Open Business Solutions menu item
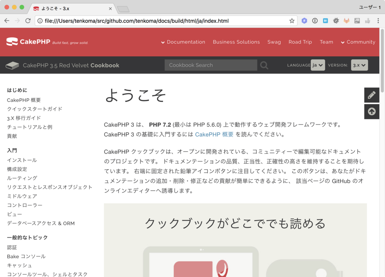 coord(236,42)
